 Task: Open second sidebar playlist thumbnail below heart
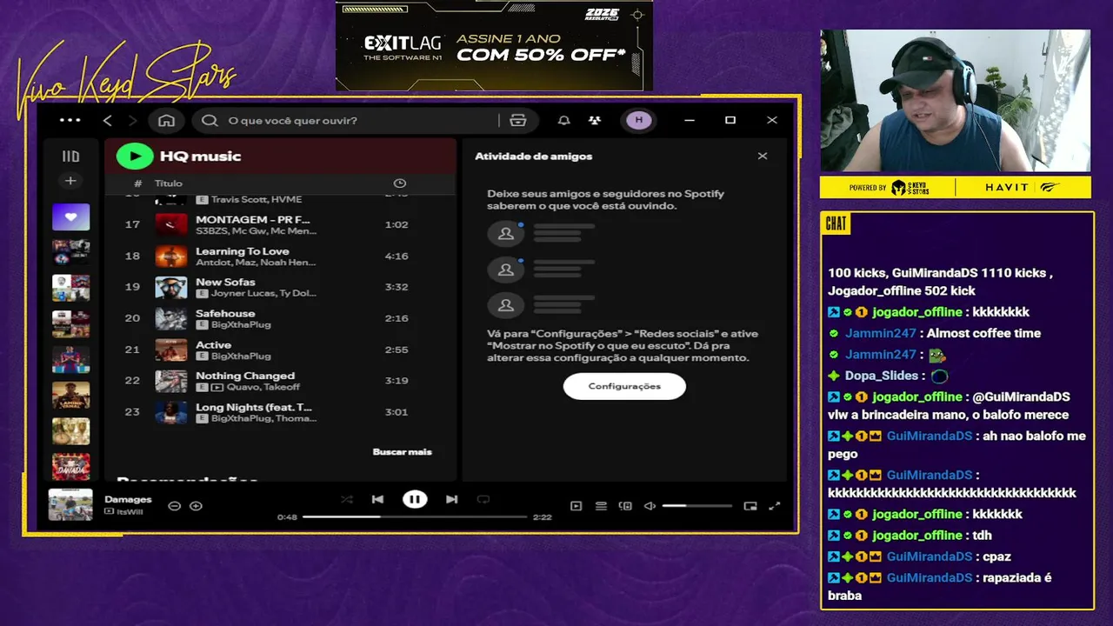(70, 252)
